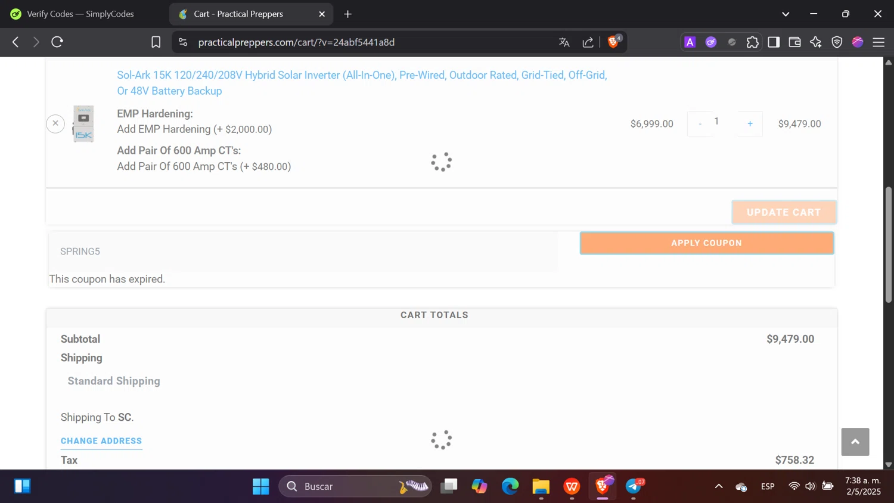894x503 pixels.
Task: Open Task View on the taskbar
Action: pyautogui.click(x=449, y=486)
